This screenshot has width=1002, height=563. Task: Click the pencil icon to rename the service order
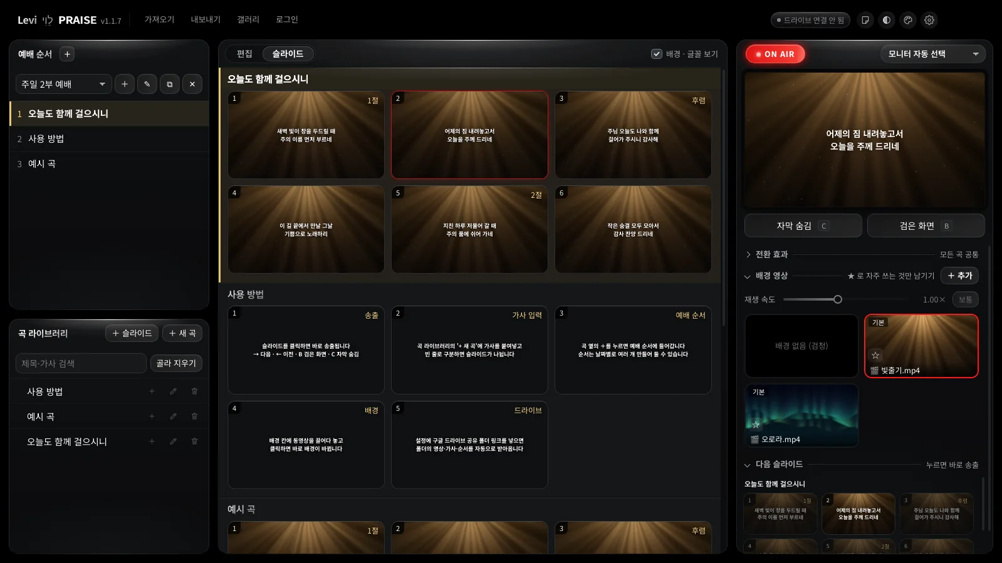tap(147, 84)
